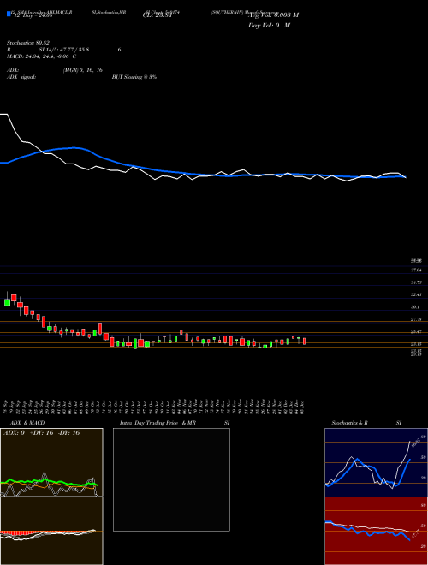Click the 'CL: 23.81' closing price text
This screenshot has height=565, width=428.
coord(158,15)
